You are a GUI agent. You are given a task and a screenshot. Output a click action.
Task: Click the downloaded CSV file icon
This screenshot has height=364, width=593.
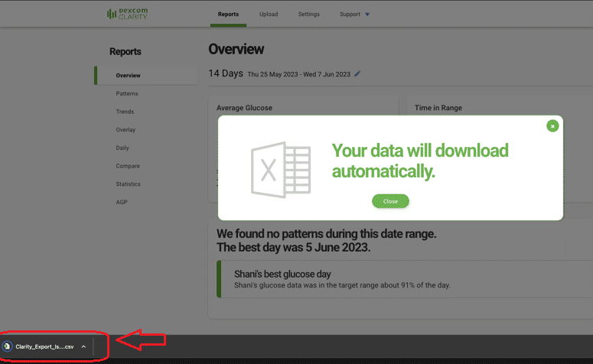click(8, 346)
